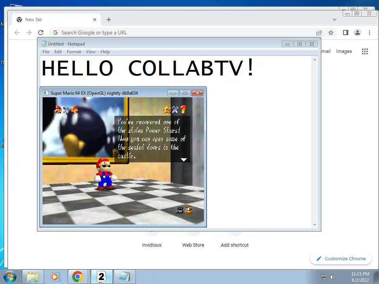Open the Invidious shortcut

[x=151, y=245]
